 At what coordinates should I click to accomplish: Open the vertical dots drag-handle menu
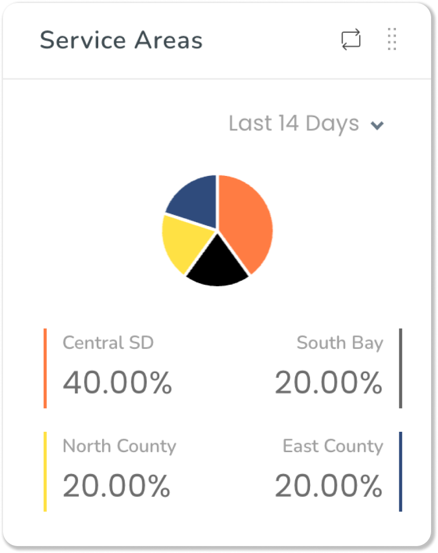392,39
